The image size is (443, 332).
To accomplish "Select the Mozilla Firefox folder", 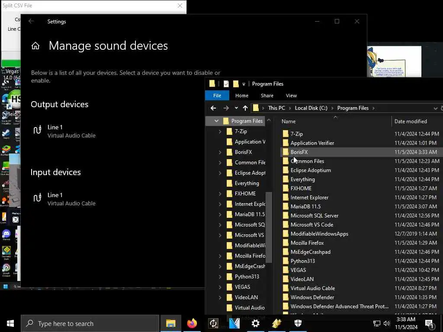I will tap(307, 243).
